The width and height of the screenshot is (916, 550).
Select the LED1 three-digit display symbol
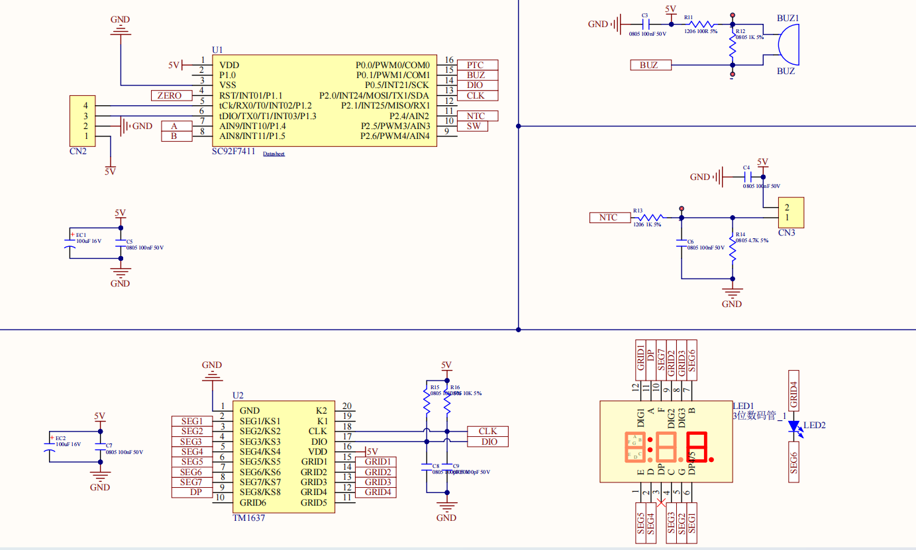[x=666, y=441]
